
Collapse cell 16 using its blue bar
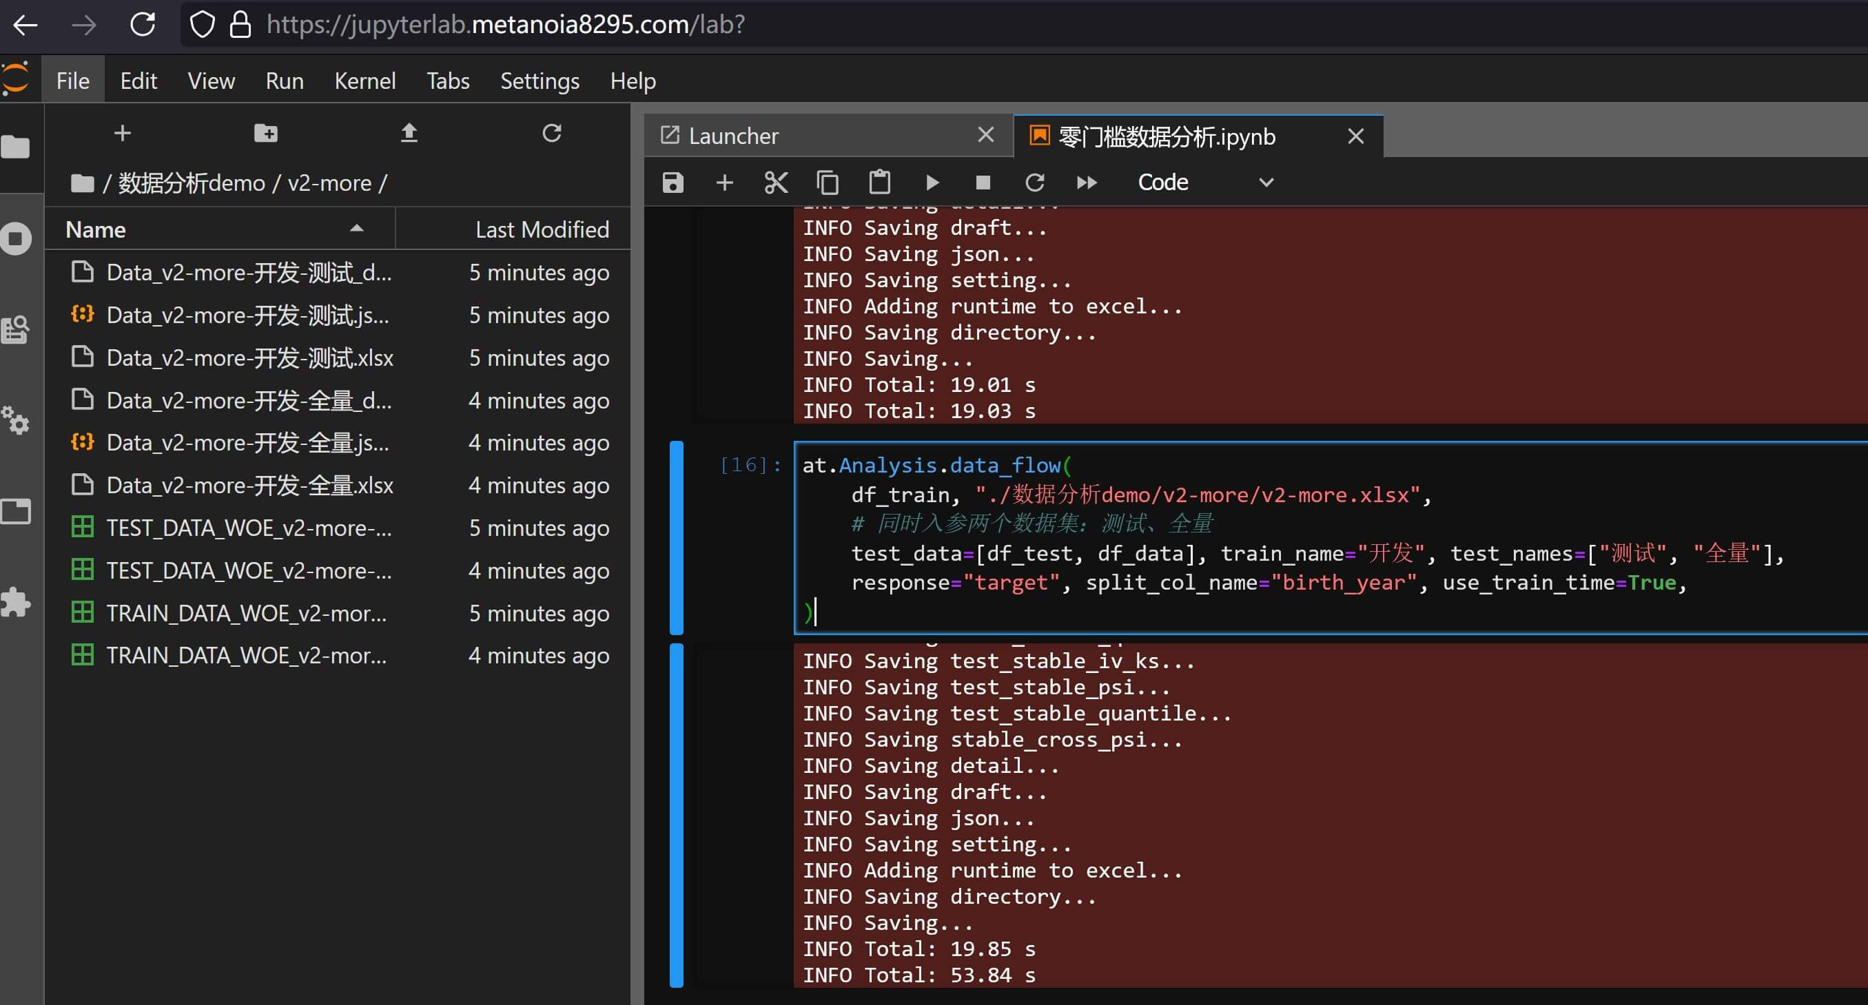click(x=676, y=537)
